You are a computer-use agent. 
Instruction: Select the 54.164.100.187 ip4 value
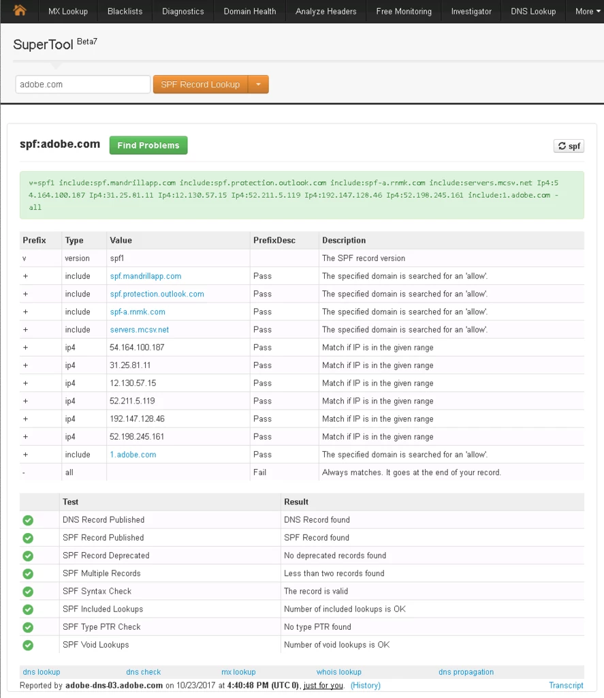pyautogui.click(x=137, y=347)
